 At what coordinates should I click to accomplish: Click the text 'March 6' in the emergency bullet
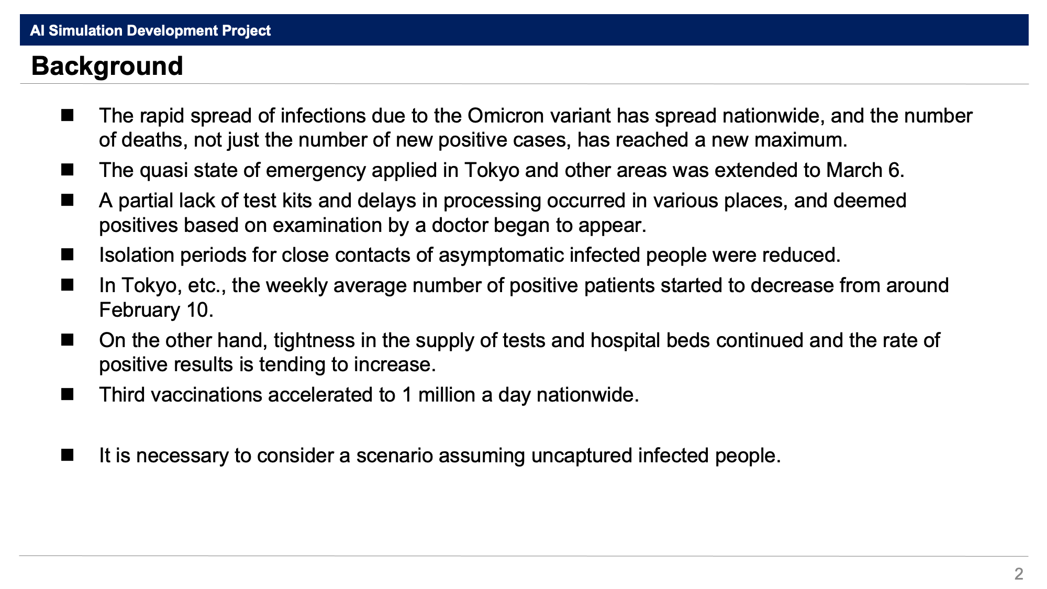(863, 170)
